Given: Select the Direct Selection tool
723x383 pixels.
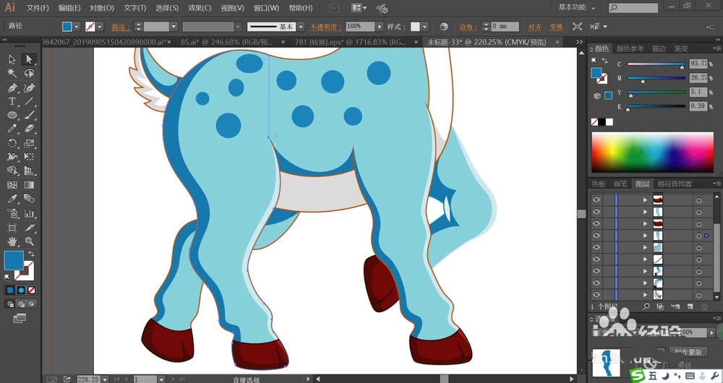Looking at the screenshot, I should [x=29, y=59].
